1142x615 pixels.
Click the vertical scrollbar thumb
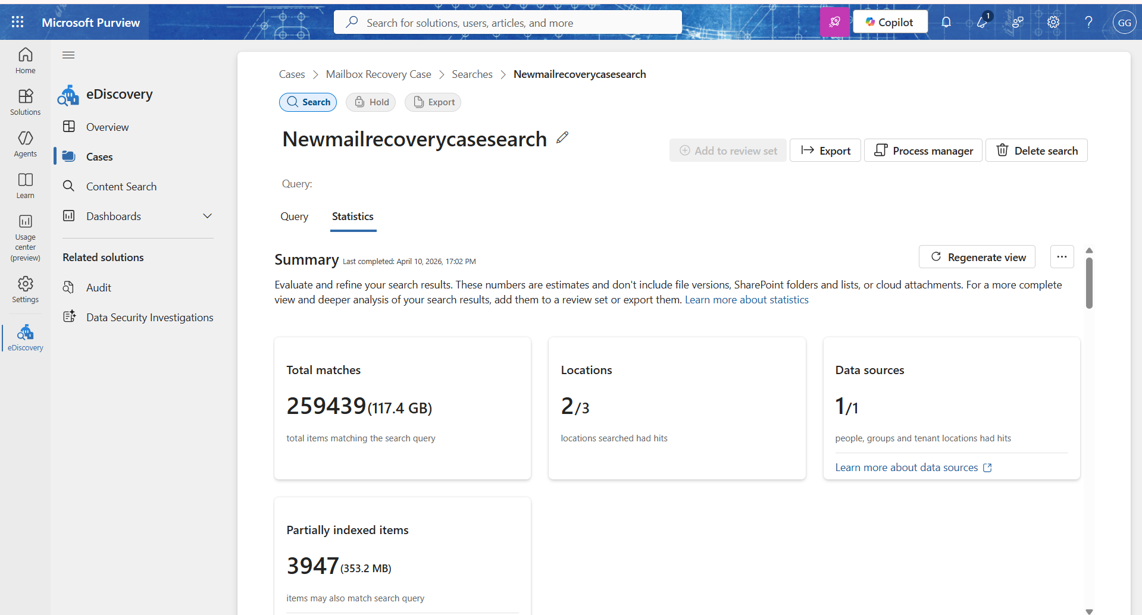(x=1089, y=283)
